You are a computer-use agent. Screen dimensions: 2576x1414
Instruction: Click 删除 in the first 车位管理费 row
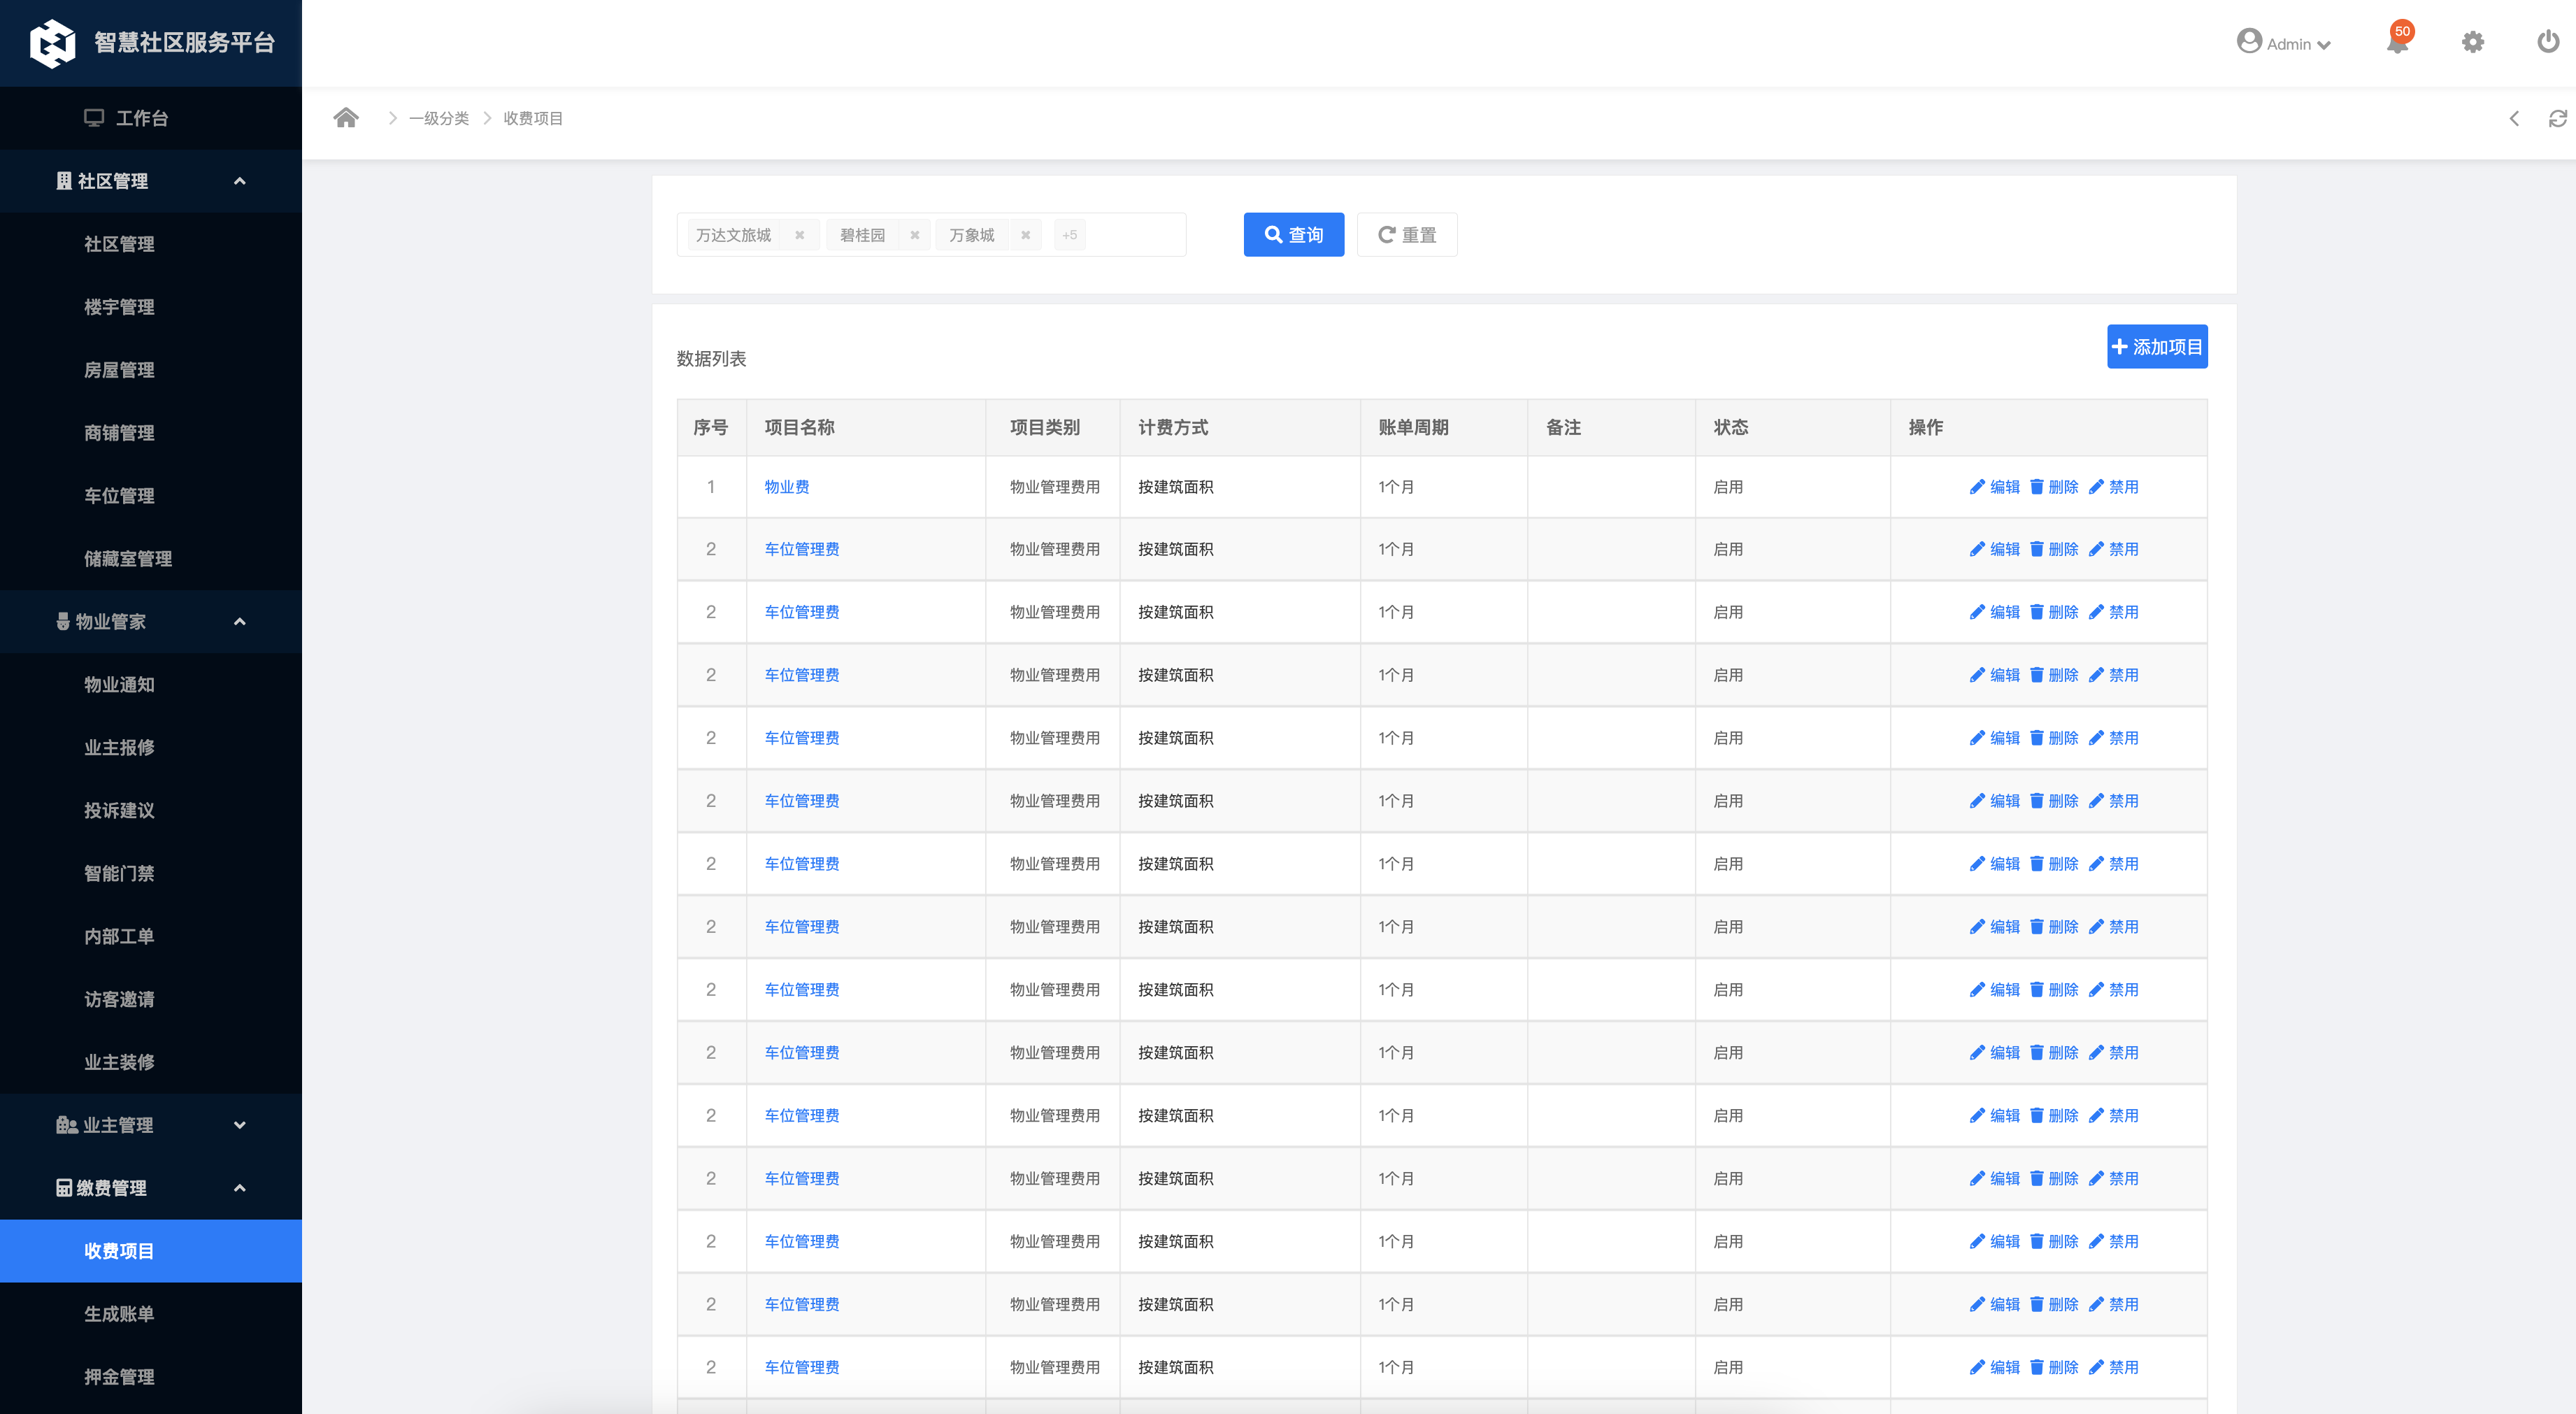[x=2054, y=549]
